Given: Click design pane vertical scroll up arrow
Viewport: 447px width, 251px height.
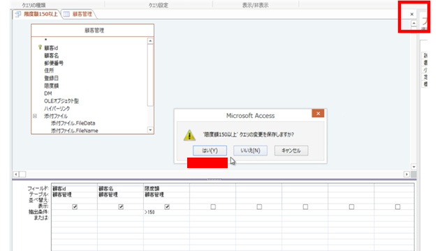Looking at the screenshot, I should (413, 23).
